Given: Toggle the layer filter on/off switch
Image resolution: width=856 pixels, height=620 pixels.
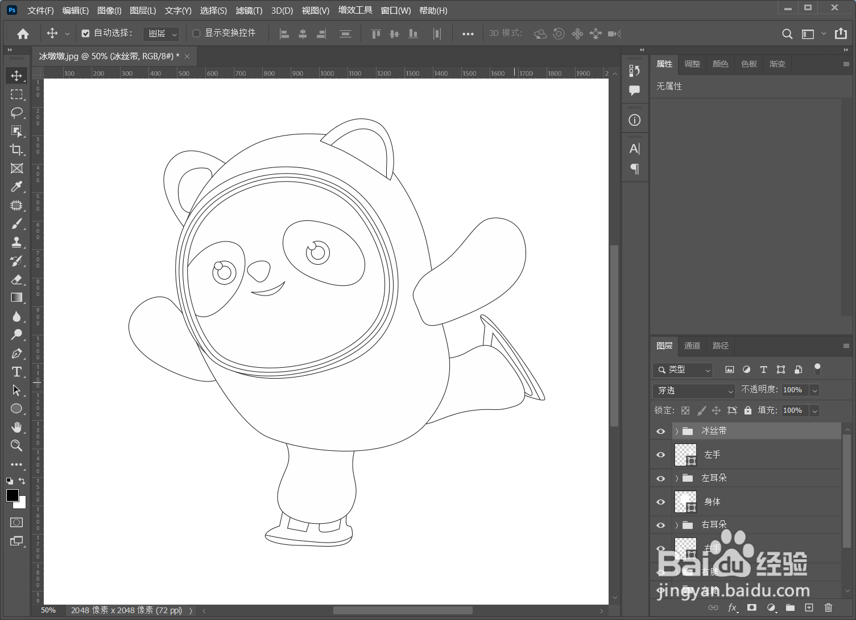Looking at the screenshot, I should [x=817, y=369].
